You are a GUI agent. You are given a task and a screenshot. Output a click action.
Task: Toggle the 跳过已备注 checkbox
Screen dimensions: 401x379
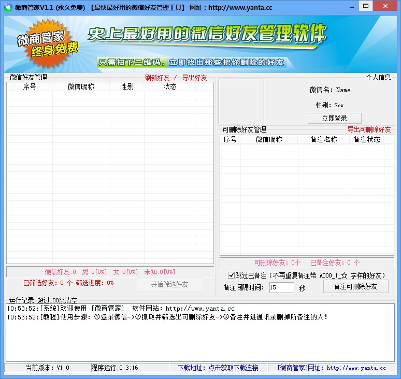tap(231, 275)
